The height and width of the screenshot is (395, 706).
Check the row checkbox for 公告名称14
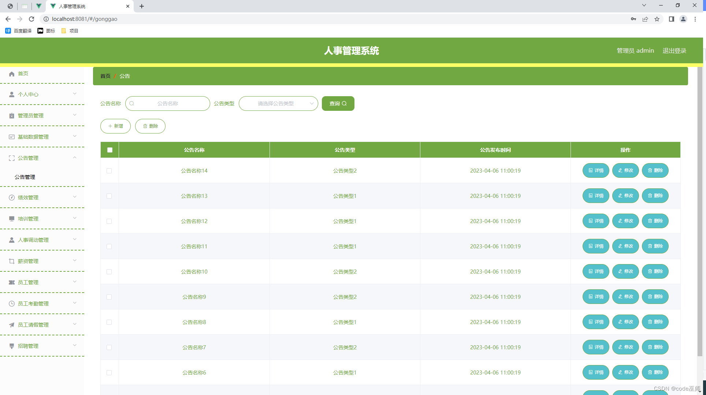coord(109,171)
